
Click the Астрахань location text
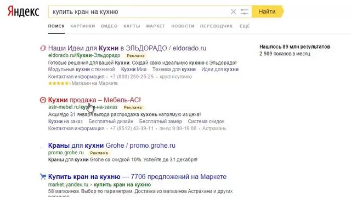tap(214, 129)
